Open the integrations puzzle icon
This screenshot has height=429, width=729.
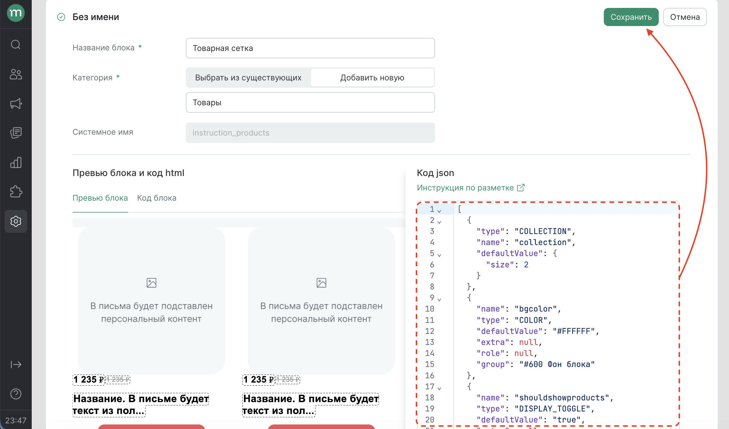pyautogui.click(x=16, y=192)
